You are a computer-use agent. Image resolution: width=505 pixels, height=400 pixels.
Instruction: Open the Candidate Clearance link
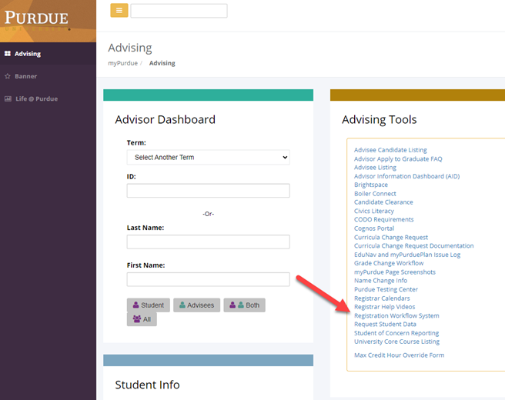click(383, 202)
